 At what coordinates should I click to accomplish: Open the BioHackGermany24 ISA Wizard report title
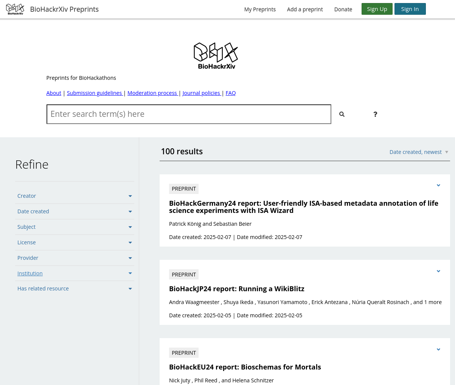click(x=304, y=207)
